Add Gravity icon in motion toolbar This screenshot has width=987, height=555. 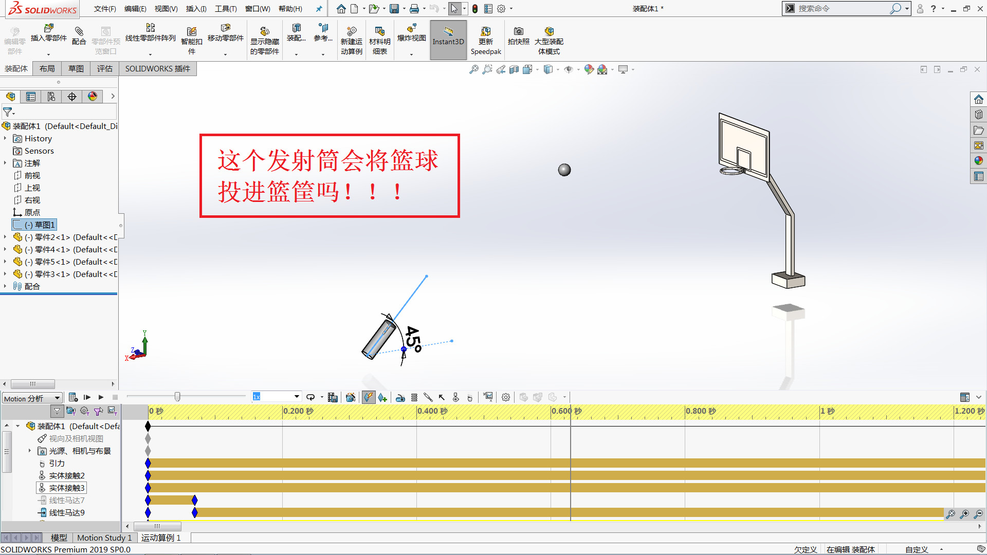click(x=469, y=397)
